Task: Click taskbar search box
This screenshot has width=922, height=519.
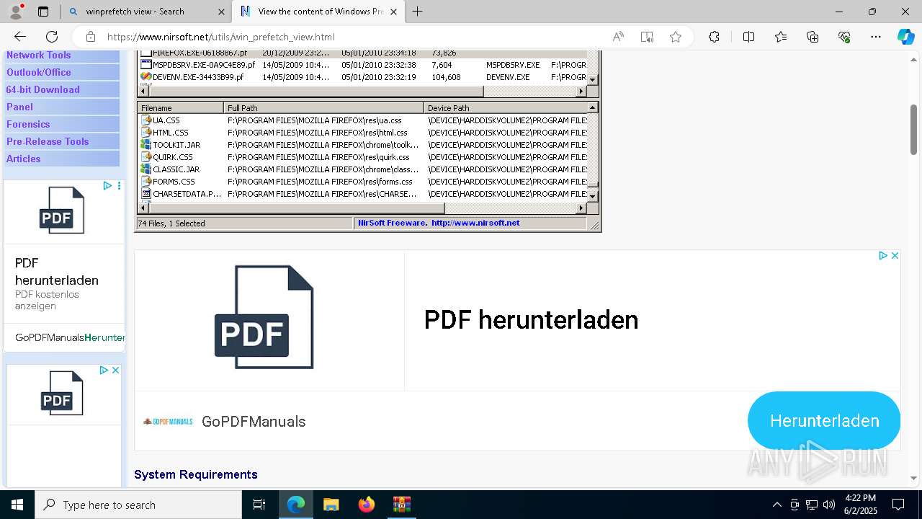Action: pyautogui.click(x=138, y=505)
